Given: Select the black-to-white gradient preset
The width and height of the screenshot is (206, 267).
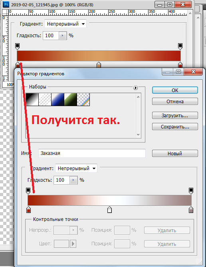Looking at the screenshot, I should 32,99.
